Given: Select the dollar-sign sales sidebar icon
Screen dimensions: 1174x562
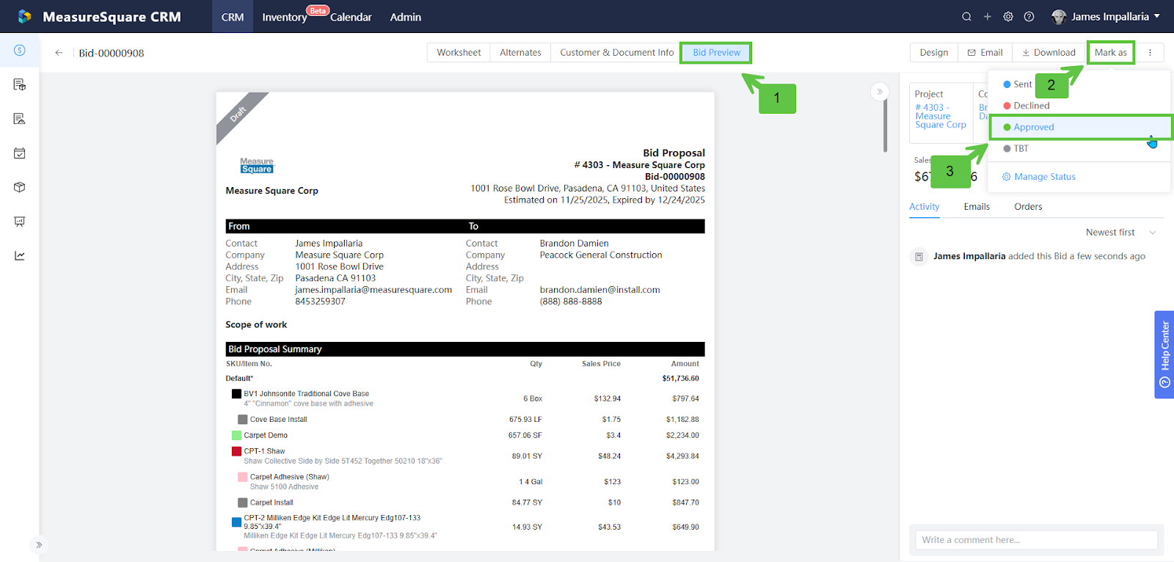Looking at the screenshot, I should (x=20, y=50).
